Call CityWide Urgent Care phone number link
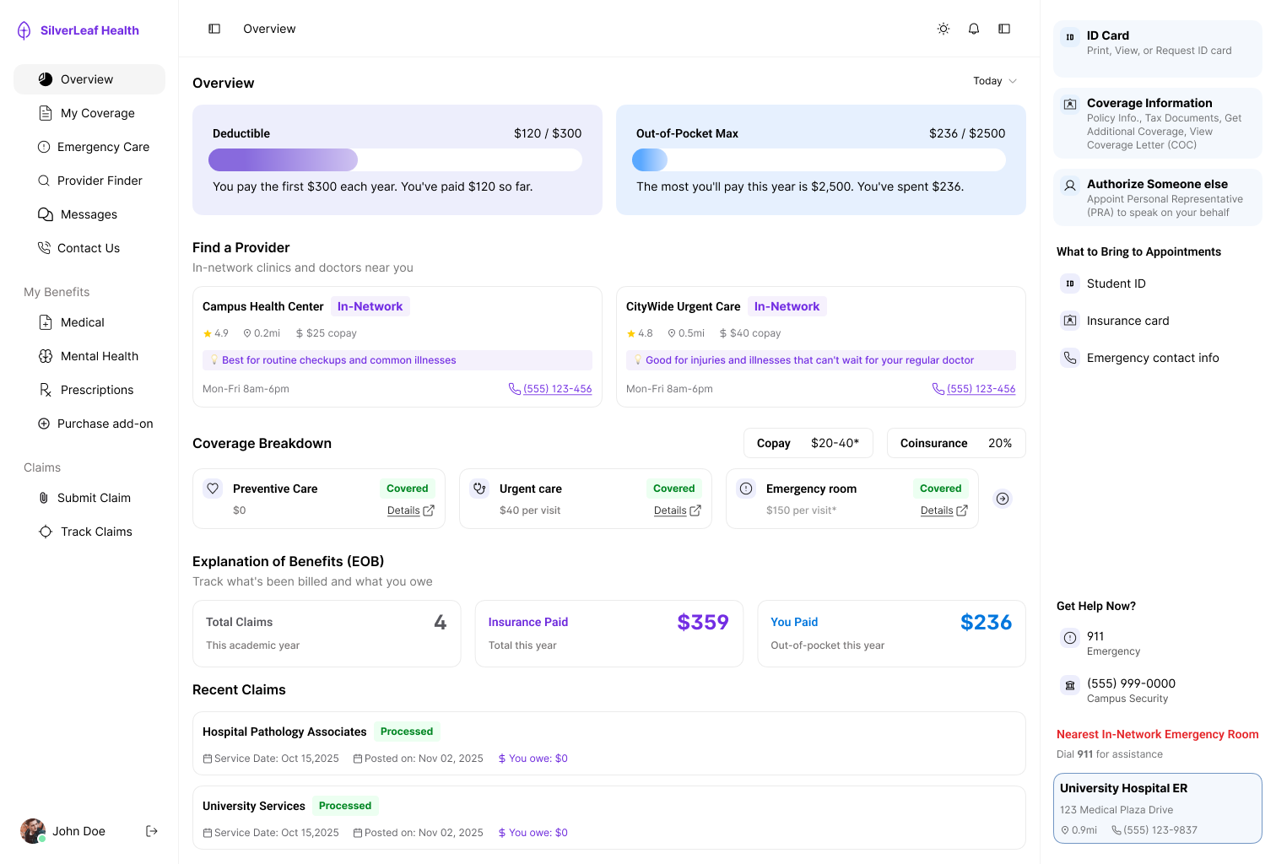The height and width of the screenshot is (864, 1276). coord(981,389)
